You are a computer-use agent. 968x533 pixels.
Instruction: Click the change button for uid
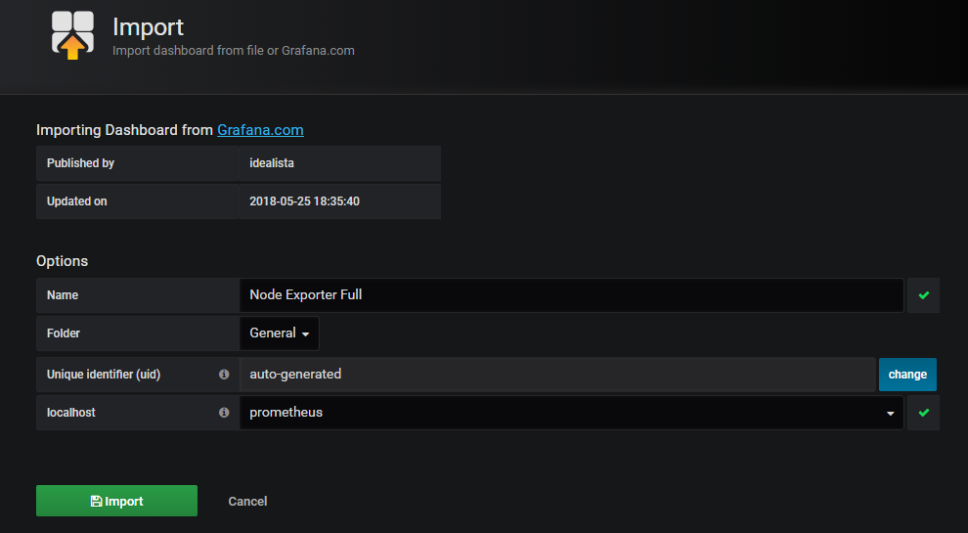(x=907, y=375)
